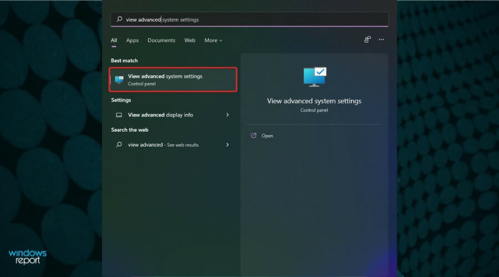Switch to the Apps tab
This screenshot has height=277, width=499.
tap(132, 40)
